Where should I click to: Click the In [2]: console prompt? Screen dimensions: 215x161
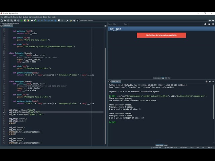pos(113,122)
